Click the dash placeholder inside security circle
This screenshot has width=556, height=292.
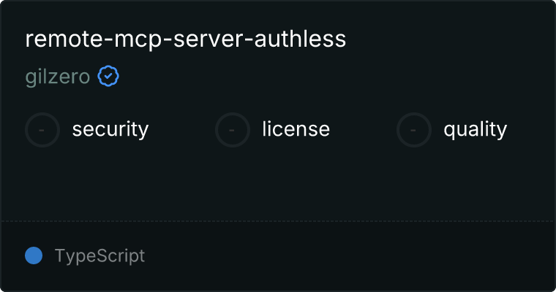[x=42, y=130]
